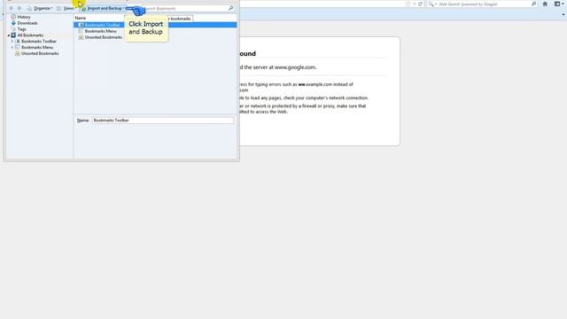Image resolution: width=567 pixels, height=319 pixels.
Task: Open search engine dropdown in browser
Action: pyautogui.click(x=432, y=4)
